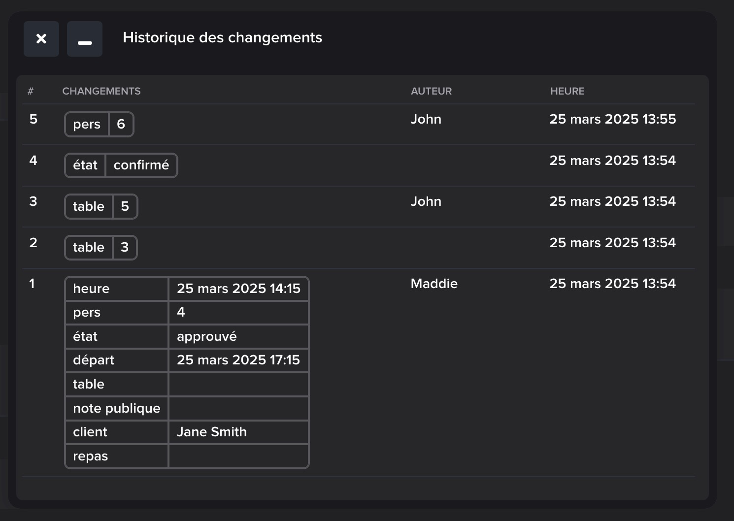Click author John on row 5

426,119
